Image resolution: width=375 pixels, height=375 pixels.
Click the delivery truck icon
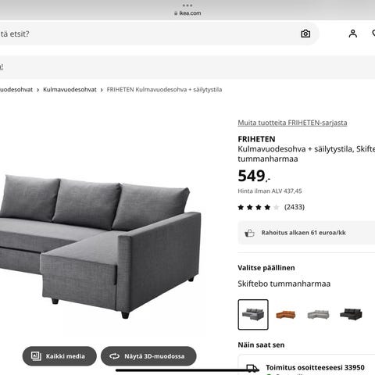pyautogui.click(x=252, y=368)
